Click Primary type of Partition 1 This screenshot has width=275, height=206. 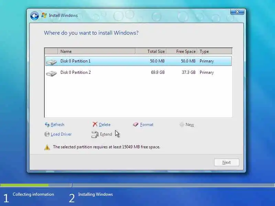pyautogui.click(x=207, y=61)
